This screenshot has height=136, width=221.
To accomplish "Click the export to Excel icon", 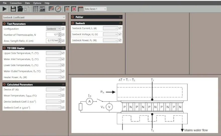I will pyautogui.click(x=27, y=9).
